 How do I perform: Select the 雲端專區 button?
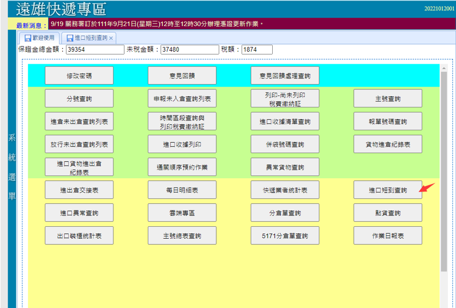[182, 213]
